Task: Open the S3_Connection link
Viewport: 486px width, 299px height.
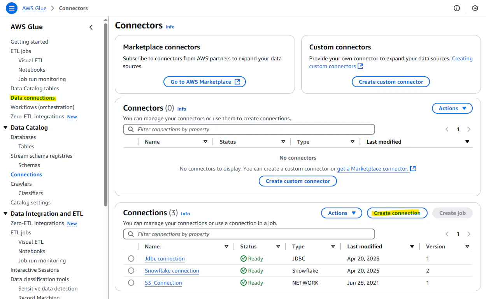Action: pos(163,283)
